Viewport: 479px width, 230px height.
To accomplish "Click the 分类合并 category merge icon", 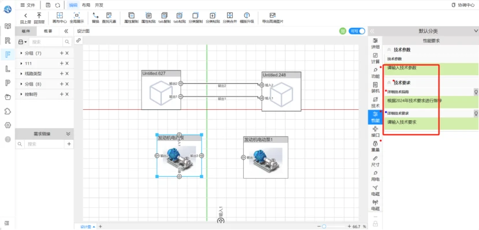I will click(230, 15).
